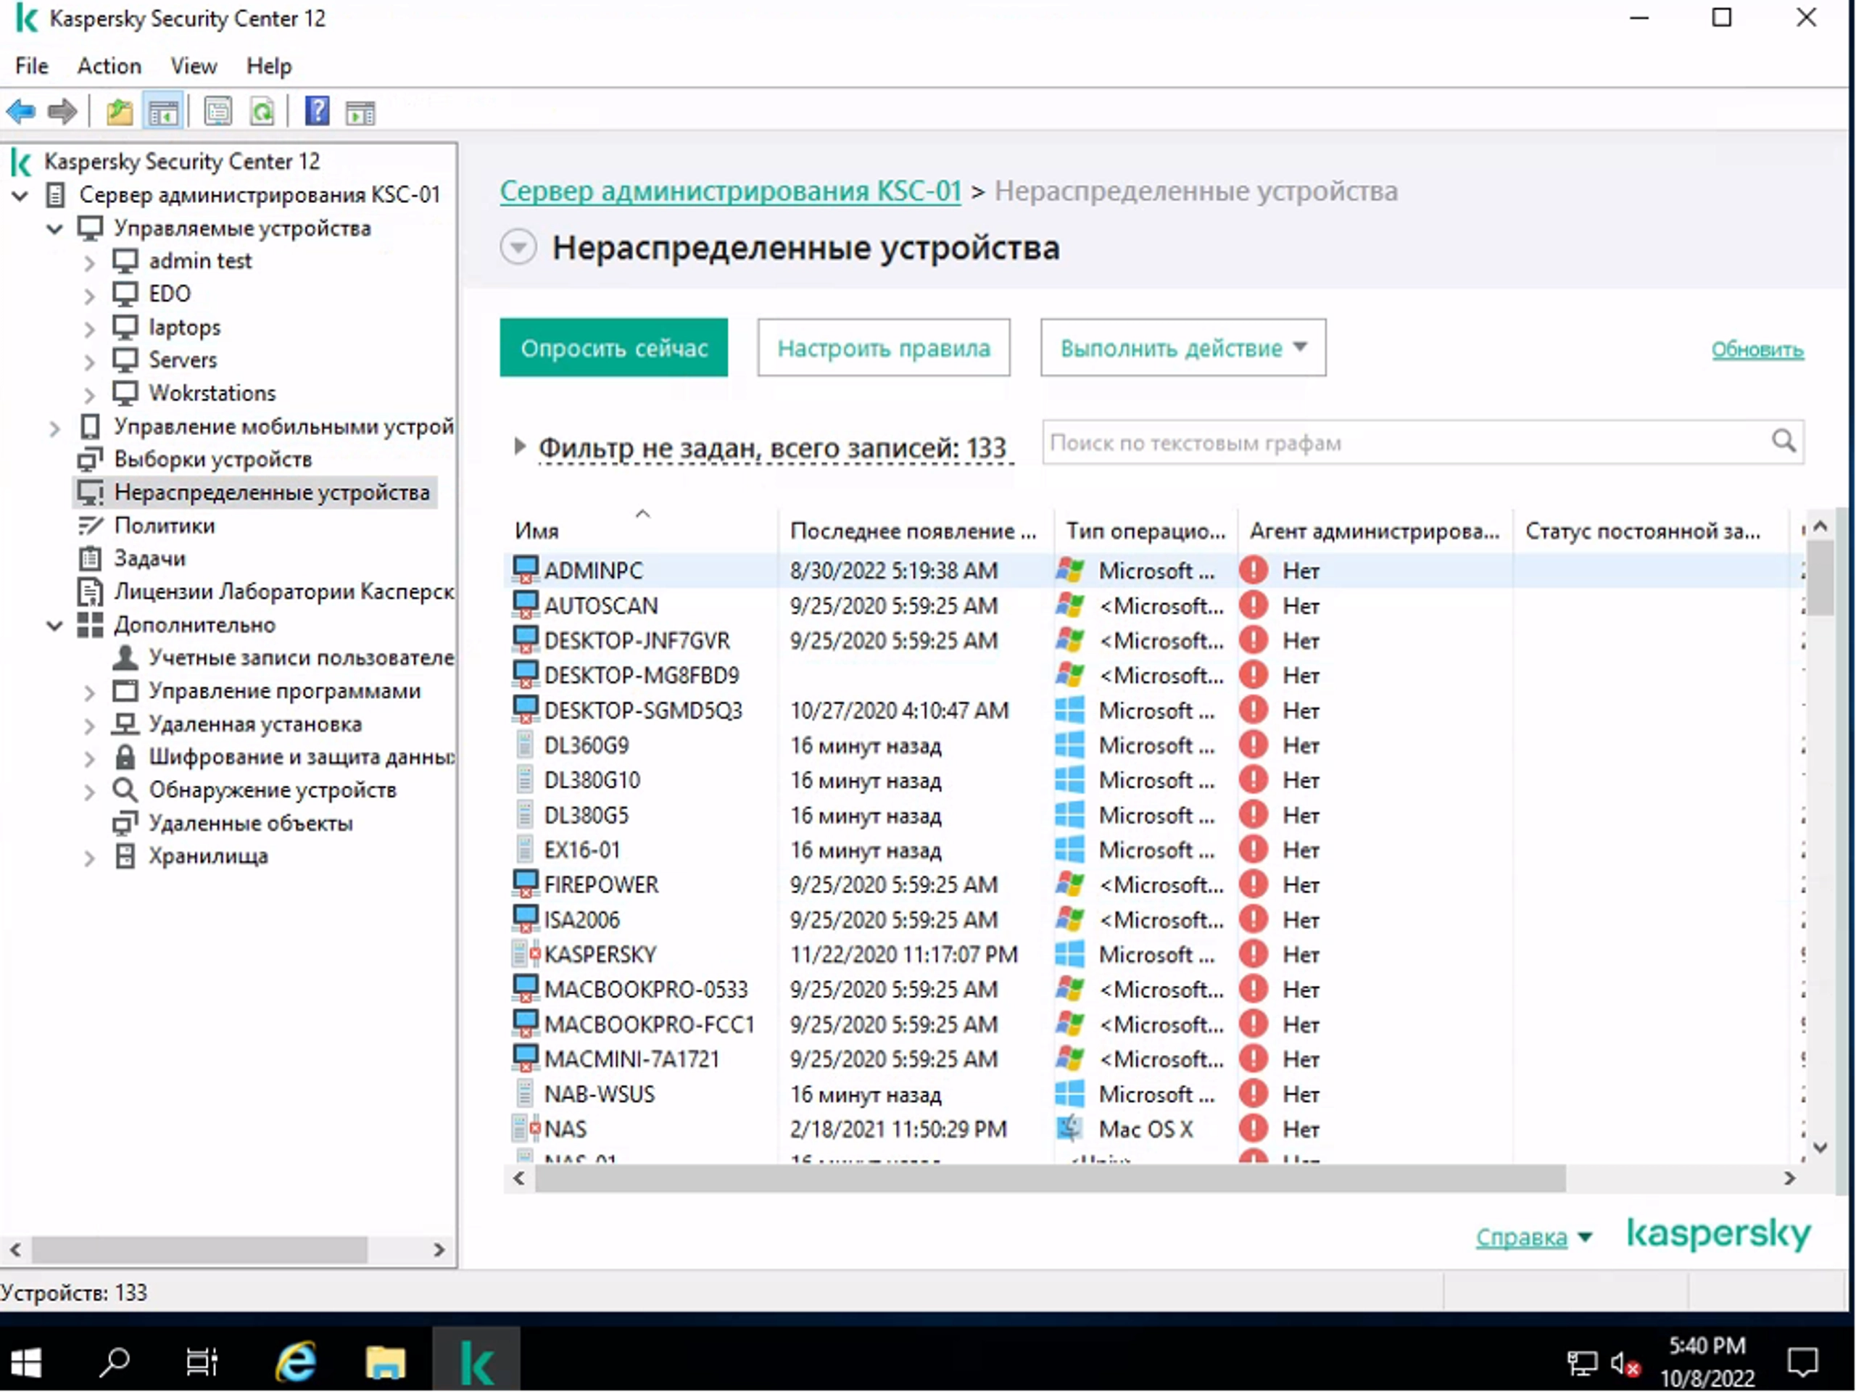Click the Учетные записи пользователей user icon
1856x1392 pixels.
coord(125,658)
